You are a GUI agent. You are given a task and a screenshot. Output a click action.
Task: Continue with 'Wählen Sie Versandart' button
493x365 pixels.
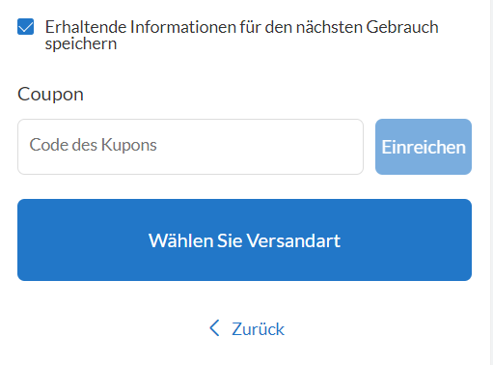[x=244, y=239]
